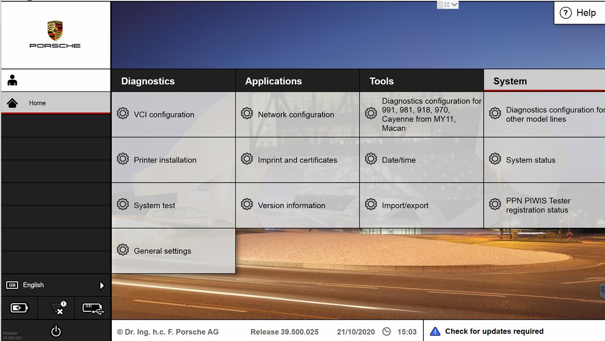Open Version information
Image resolution: width=605 pixels, height=341 pixels.
point(297,206)
